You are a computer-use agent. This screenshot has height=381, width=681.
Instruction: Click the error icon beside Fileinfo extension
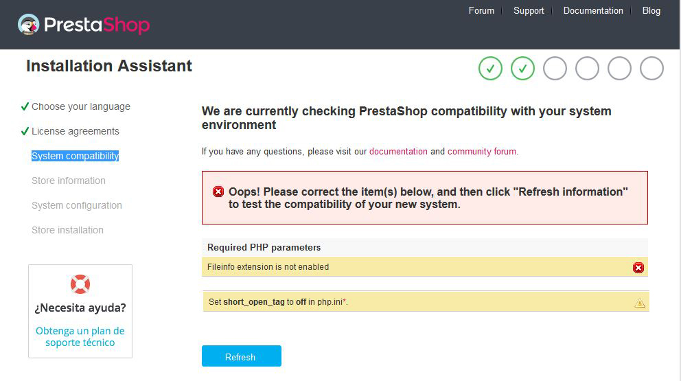pyautogui.click(x=638, y=268)
